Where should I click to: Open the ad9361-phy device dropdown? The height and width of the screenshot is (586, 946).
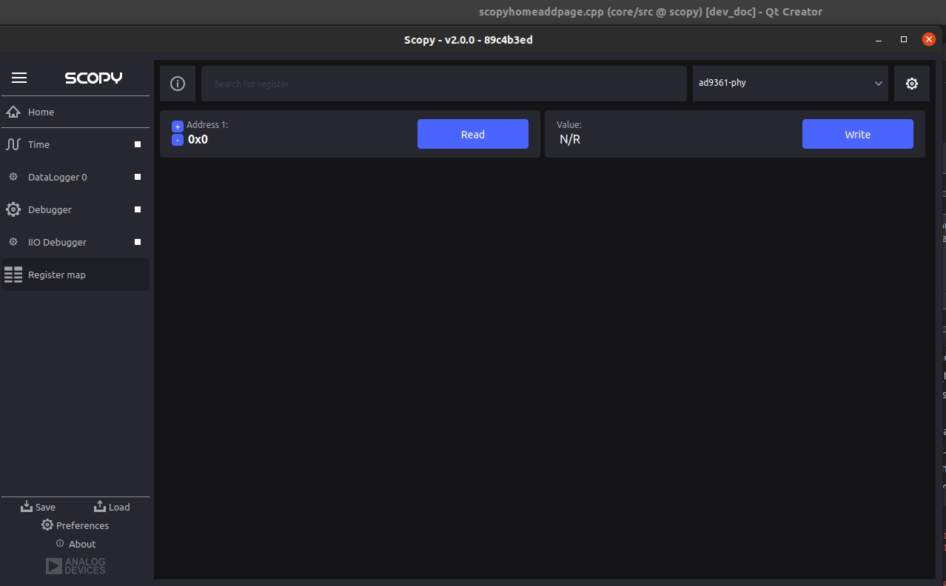click(791, 84)
